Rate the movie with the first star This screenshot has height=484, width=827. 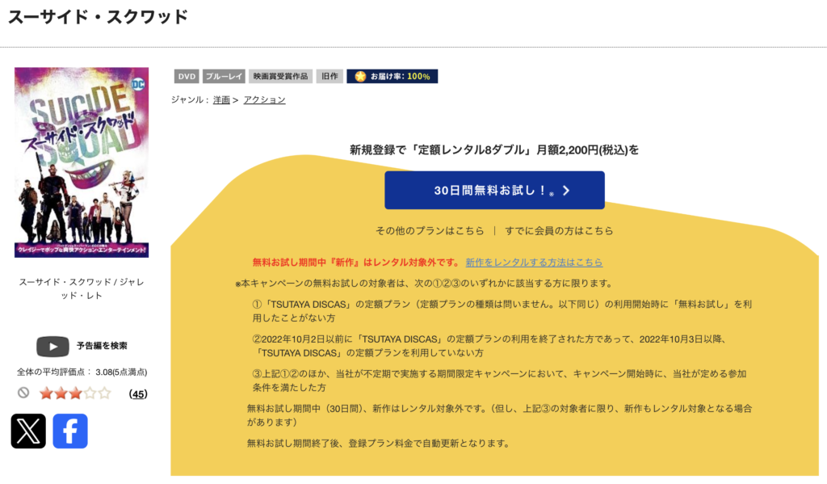(46, 394)
